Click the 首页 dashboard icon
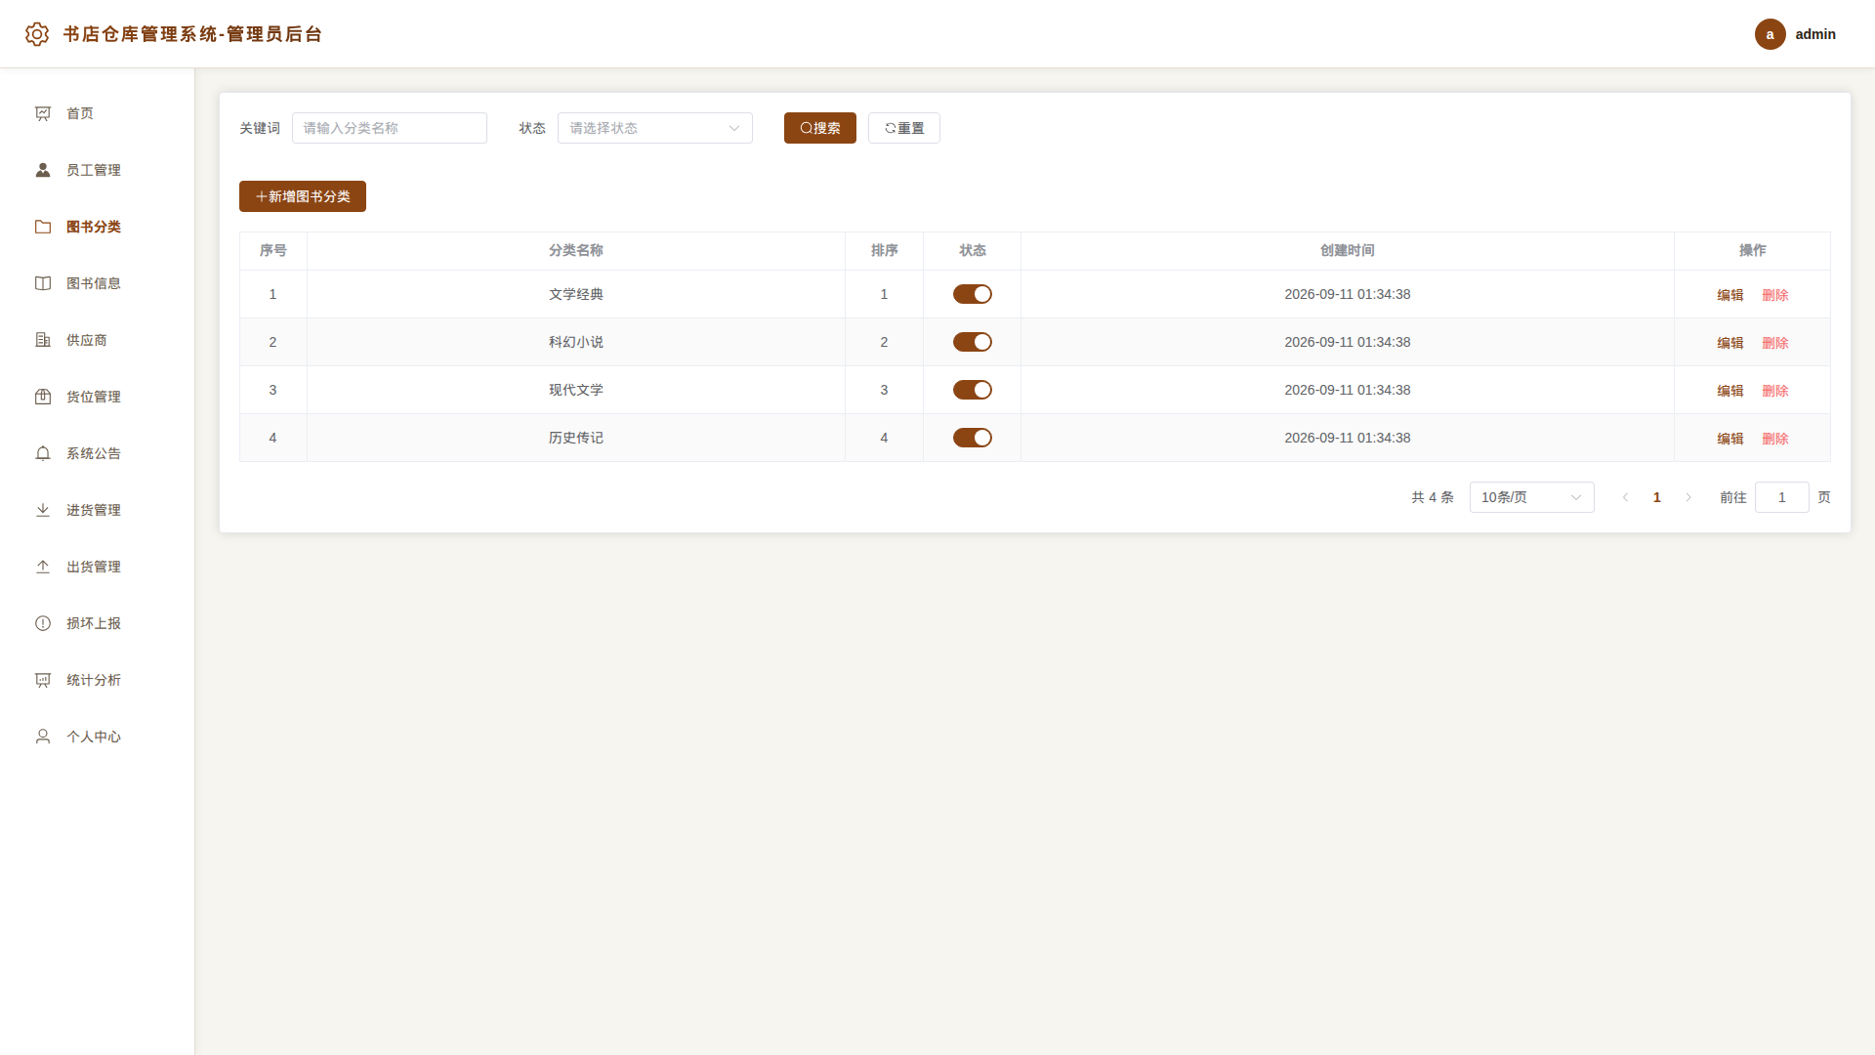The height and width of the screenshot is (1055, 1875). 43,113
